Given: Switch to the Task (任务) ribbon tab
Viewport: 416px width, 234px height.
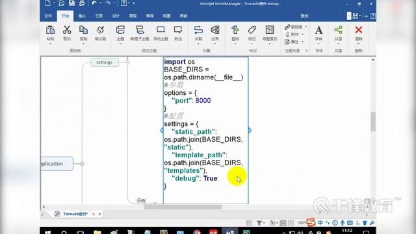Looking at the screenshot, I should point(99,16).
